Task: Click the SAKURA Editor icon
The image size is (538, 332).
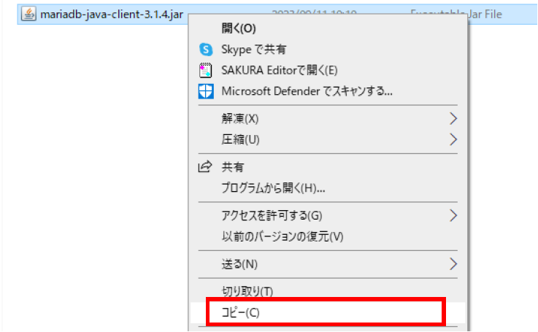Action: coord(205,71)
